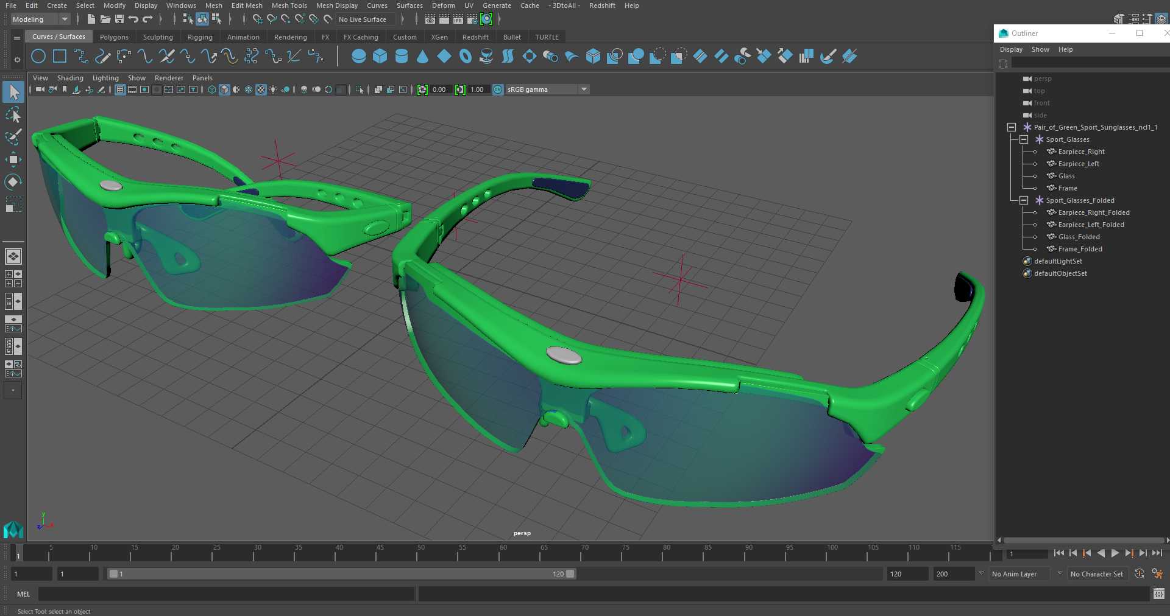The image size is (1170, 616).
Task: Collapse the Sport_Glasses group
Action: [1024, 139]
